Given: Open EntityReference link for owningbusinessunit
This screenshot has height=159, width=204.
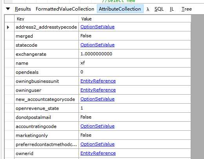Looking at the screenshot, I should coord(98,81).
